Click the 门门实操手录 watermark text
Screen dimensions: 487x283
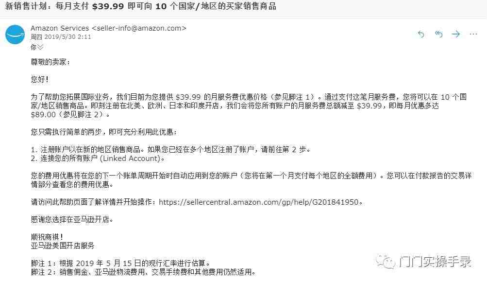(435, 262)
